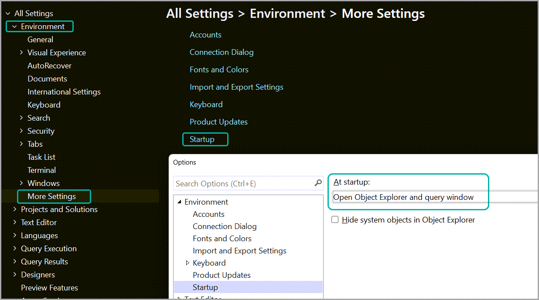Click the expand chevron next to Visual Experience
The height and width of the screenshot is (300, 539).
[21, 52]
